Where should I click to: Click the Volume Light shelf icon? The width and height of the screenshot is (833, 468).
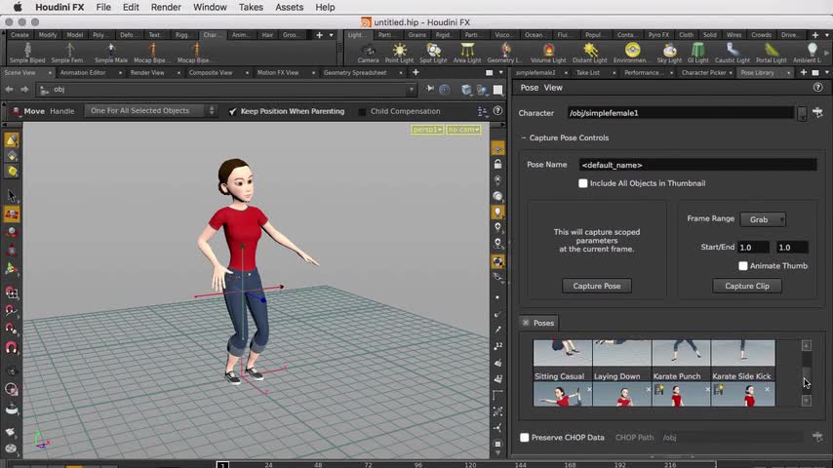pyautogui.click(x=548, y=51)
